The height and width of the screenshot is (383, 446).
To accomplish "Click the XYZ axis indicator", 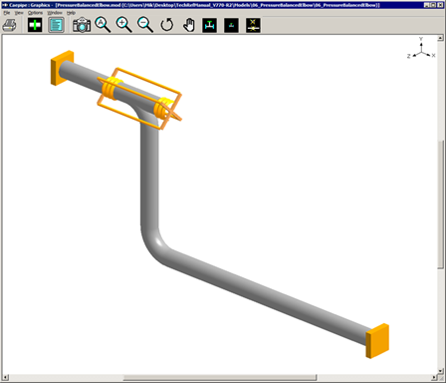I will click(421, 49).
